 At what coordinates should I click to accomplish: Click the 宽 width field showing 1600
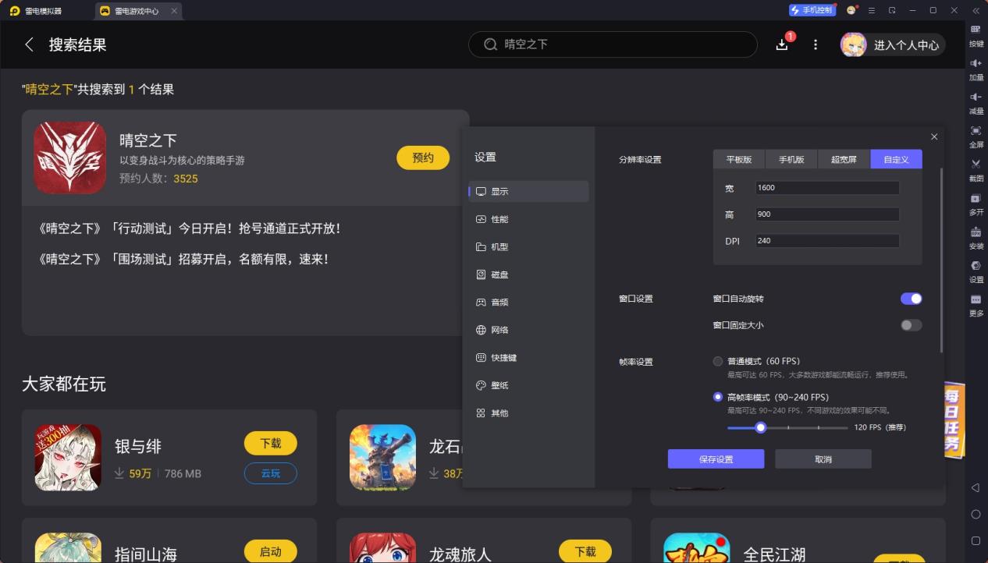pyautogui.click(x=827, y=188)
